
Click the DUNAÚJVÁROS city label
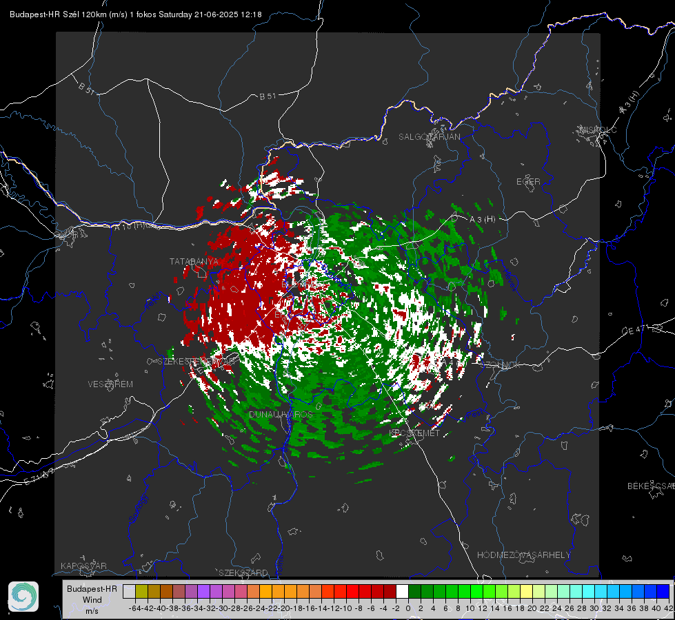click(x=281, y=414)
